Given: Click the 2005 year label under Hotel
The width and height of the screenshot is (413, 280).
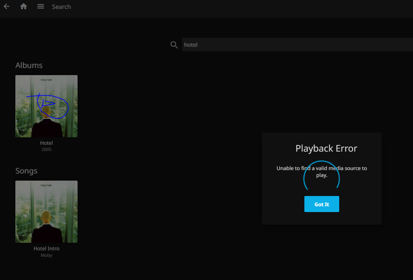Looking at the screenshot, I should pos(46,150).
